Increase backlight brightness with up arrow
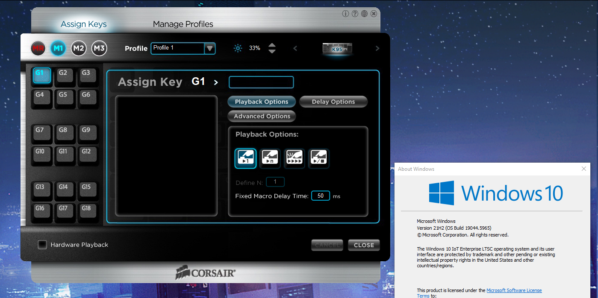The image size is (598, 298). (272, 44)
